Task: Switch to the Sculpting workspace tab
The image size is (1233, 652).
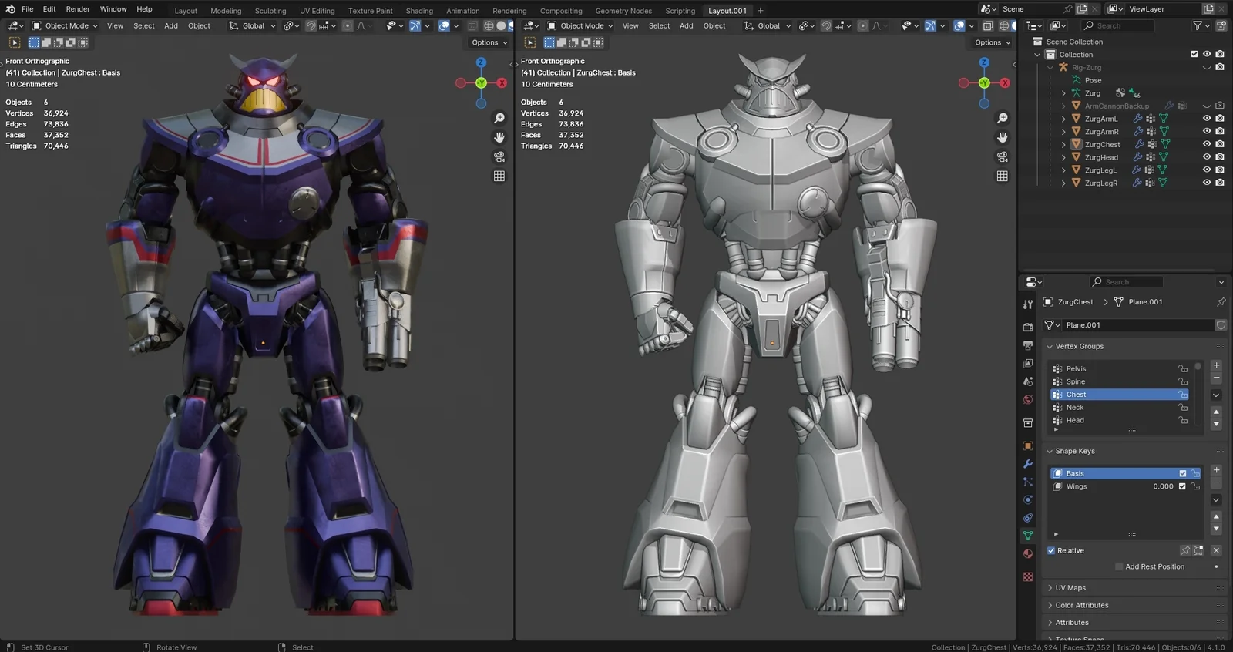Action: (x=270, y=11)
